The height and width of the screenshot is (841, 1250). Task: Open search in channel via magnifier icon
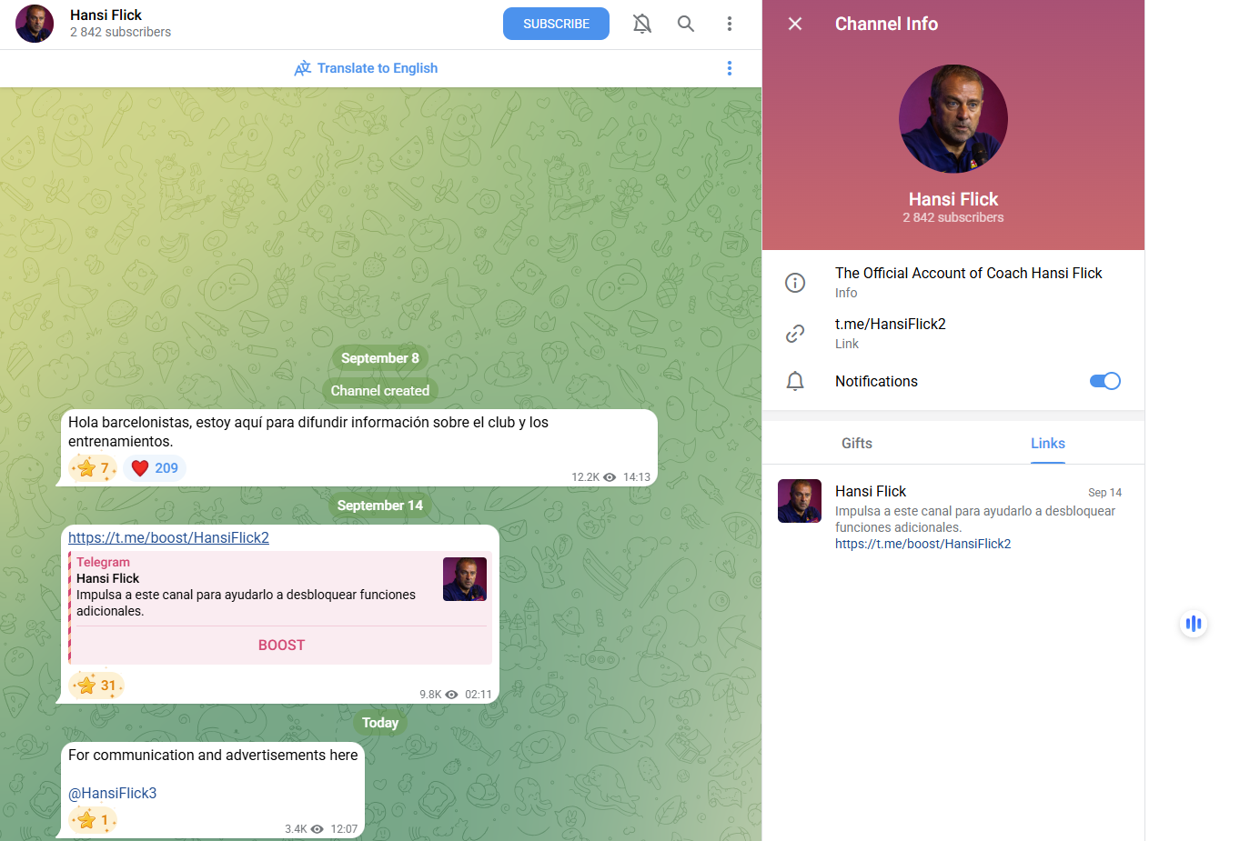coord(686,24)
